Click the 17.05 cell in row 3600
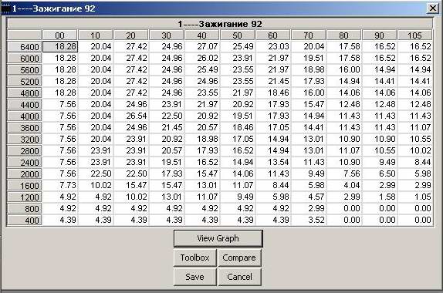Image resolution: width=443 pixels, height=293 pixels. 272,127
